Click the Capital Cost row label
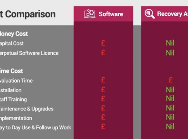Image resolution: width=188 pixels, height=139 pixels. 12,44
